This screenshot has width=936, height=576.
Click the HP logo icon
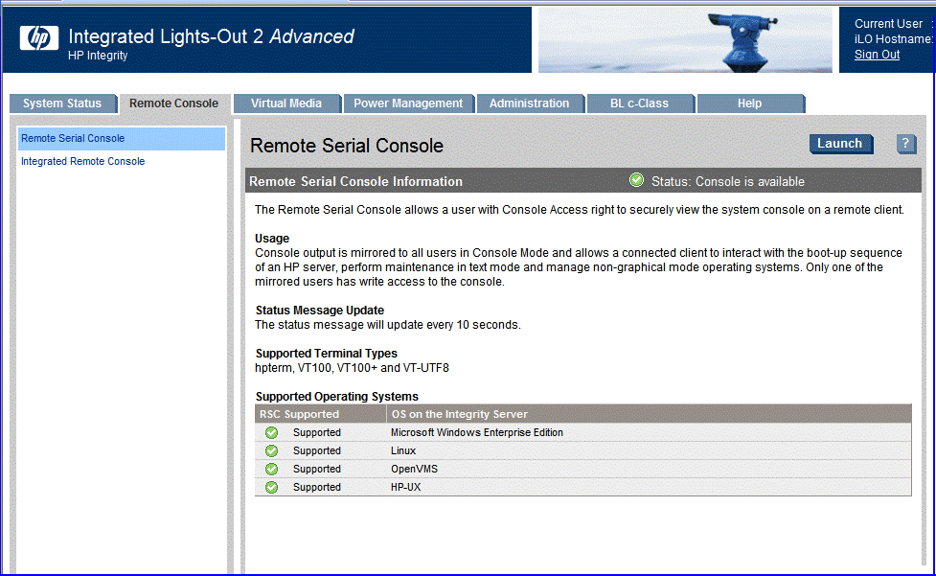coord(39,38)
